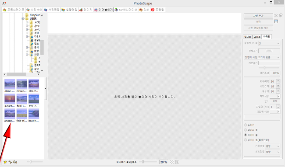Select the 페이퍼 풀 radio button
285x167 pixels.
coord(246,130)
